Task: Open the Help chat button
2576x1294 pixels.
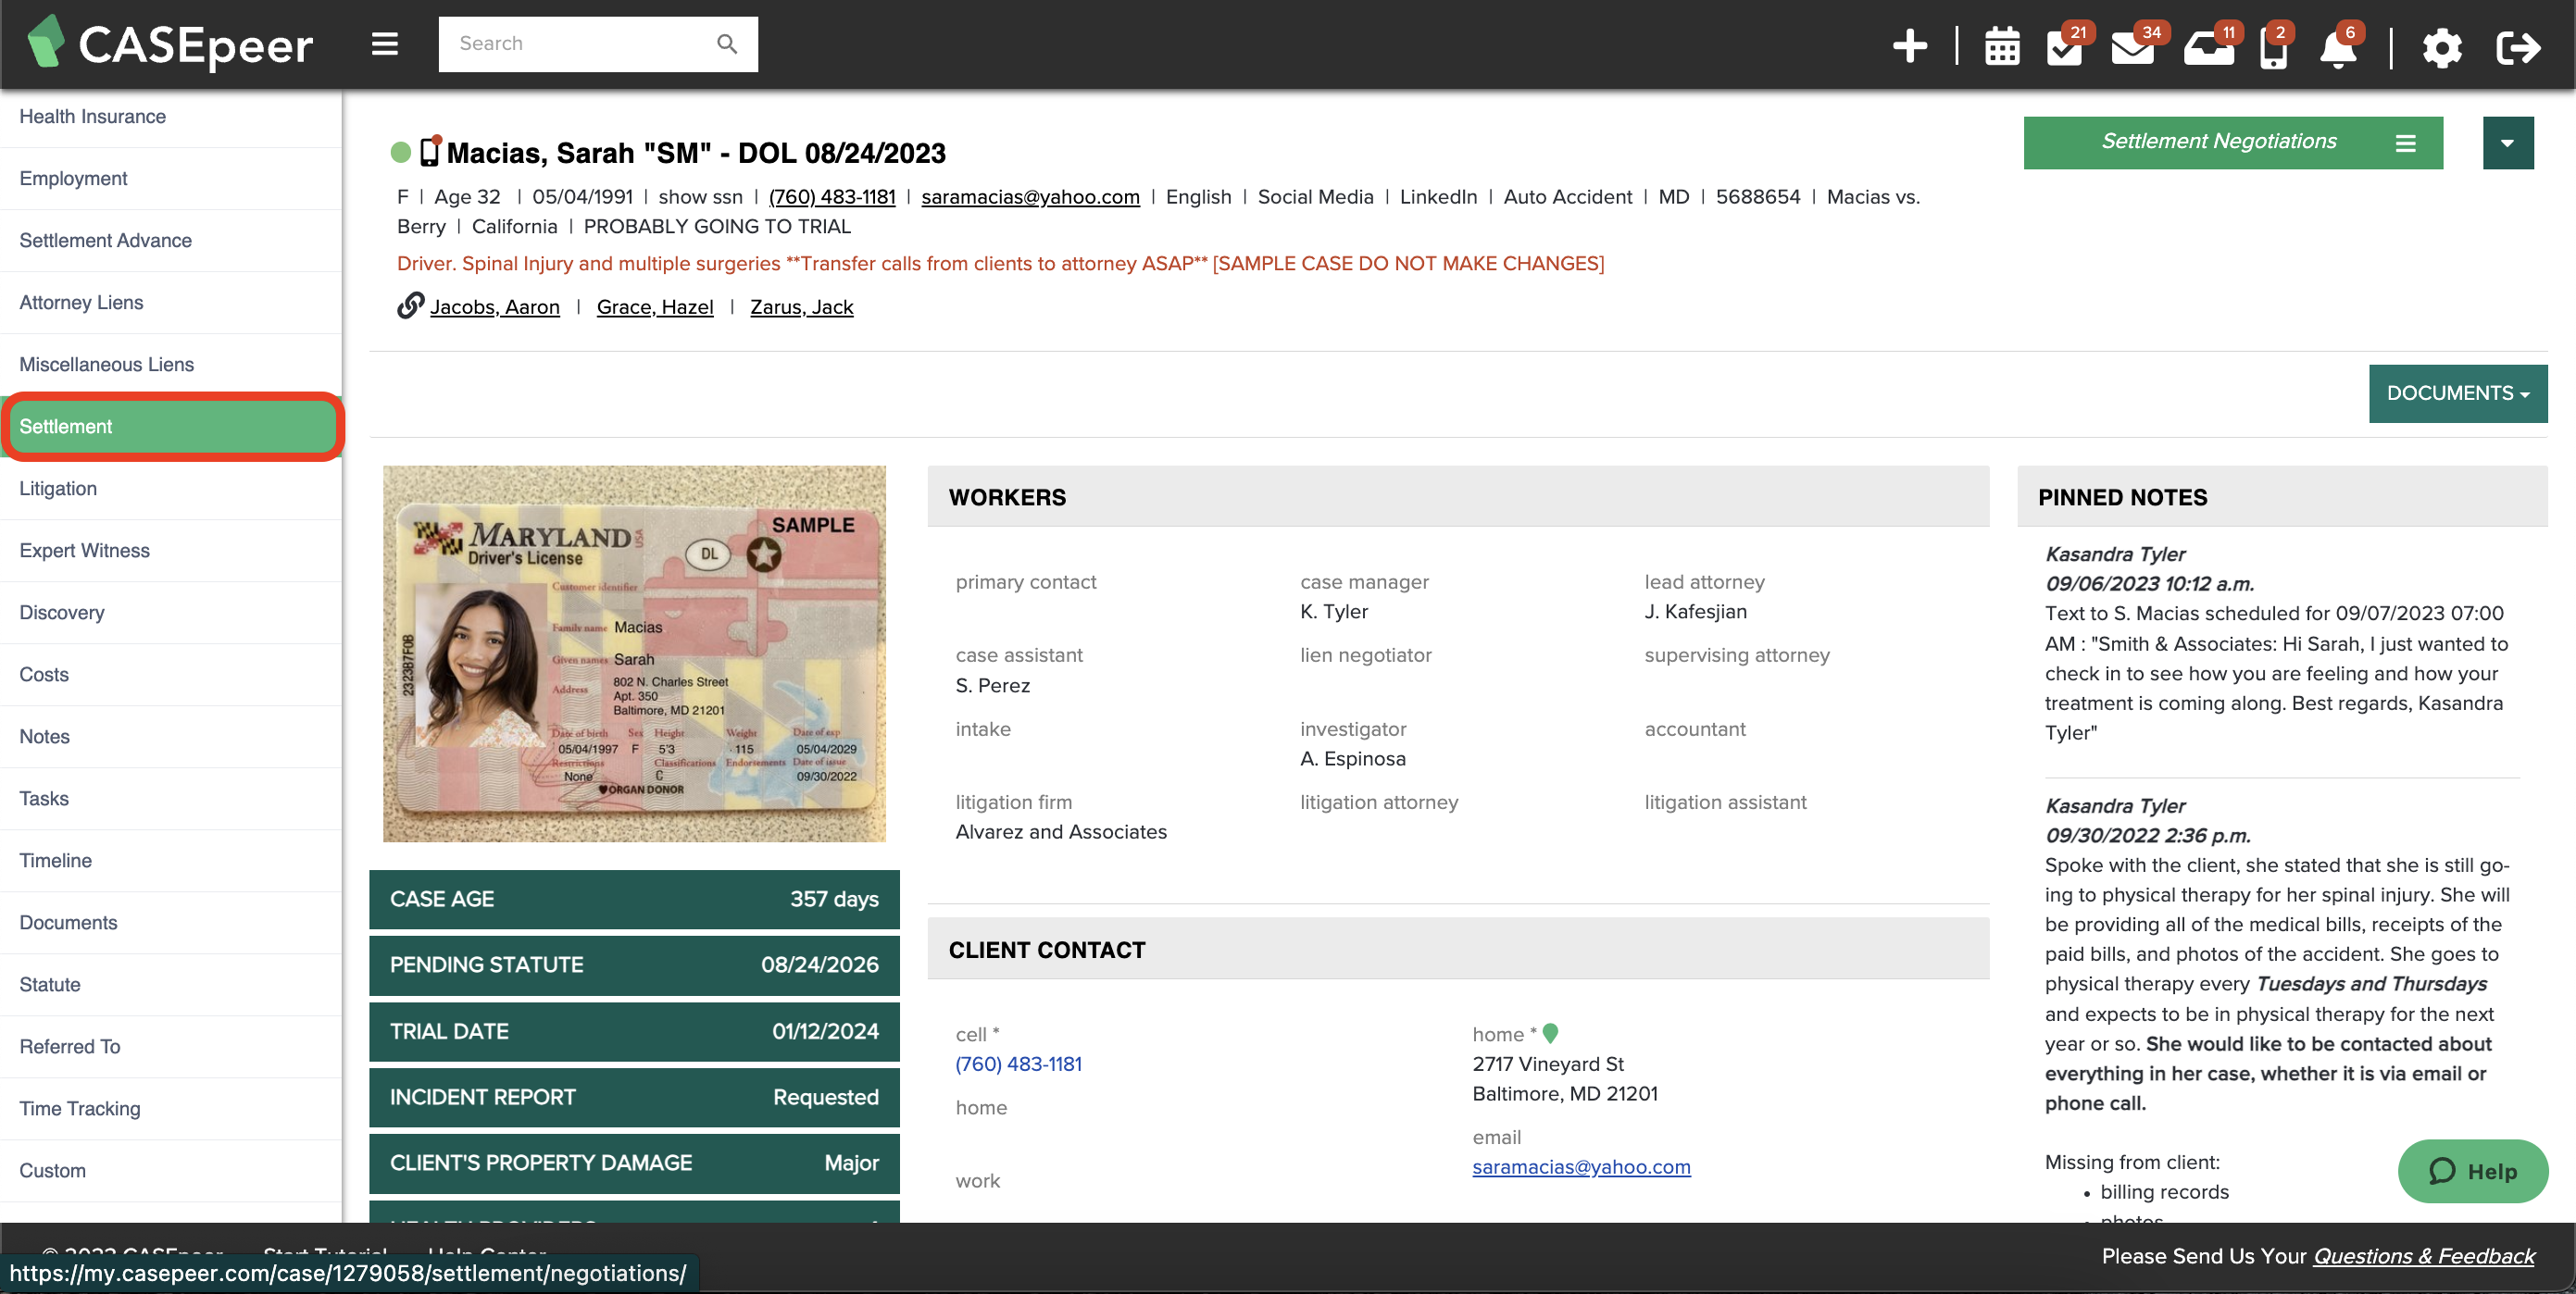Action: 2473,1171
